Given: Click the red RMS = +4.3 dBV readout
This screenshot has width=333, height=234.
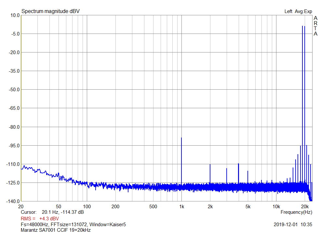Looking at the screenshot, I should (40, 218).
